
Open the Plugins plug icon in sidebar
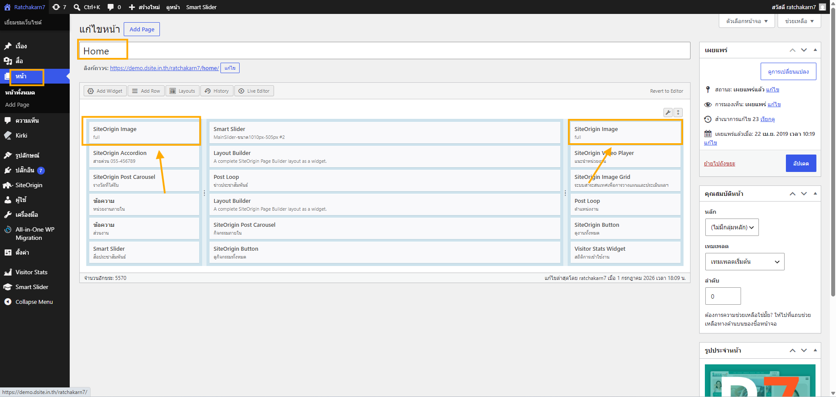pyautogui.click(x=8, y=170)
